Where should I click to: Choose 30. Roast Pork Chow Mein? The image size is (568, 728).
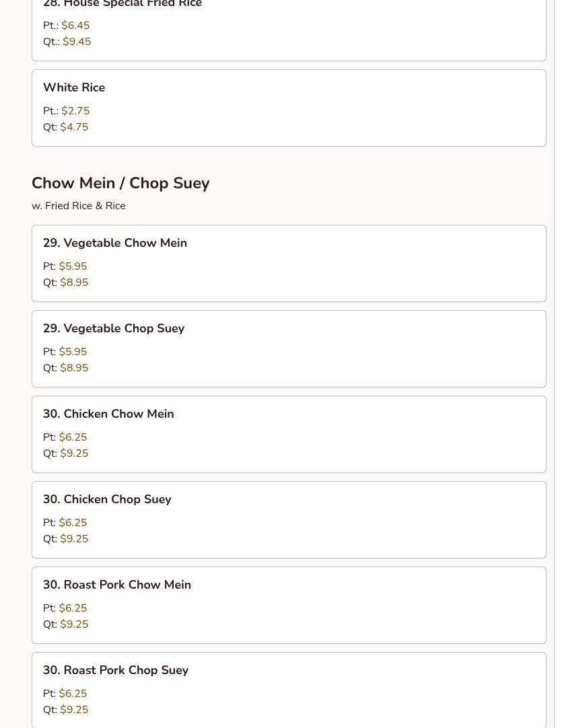[x=117, y=585]
